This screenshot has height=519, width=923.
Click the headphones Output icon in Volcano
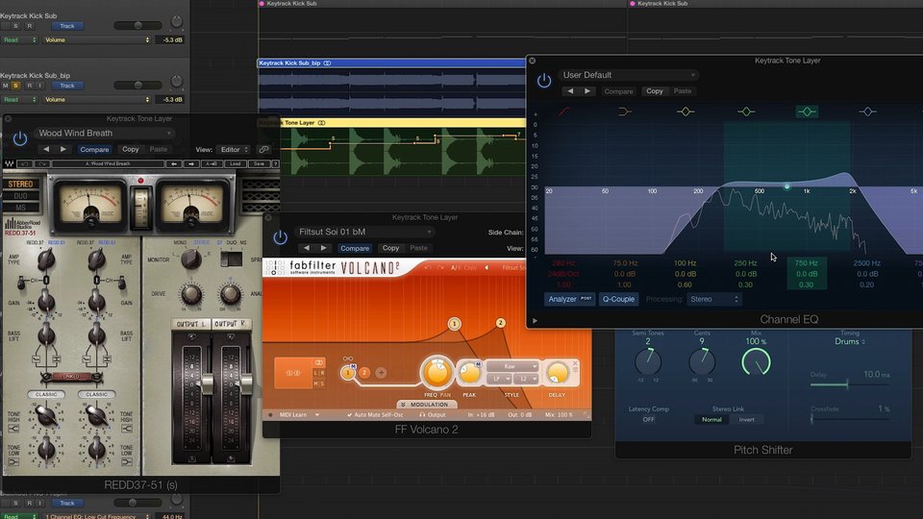pos(422,415)
